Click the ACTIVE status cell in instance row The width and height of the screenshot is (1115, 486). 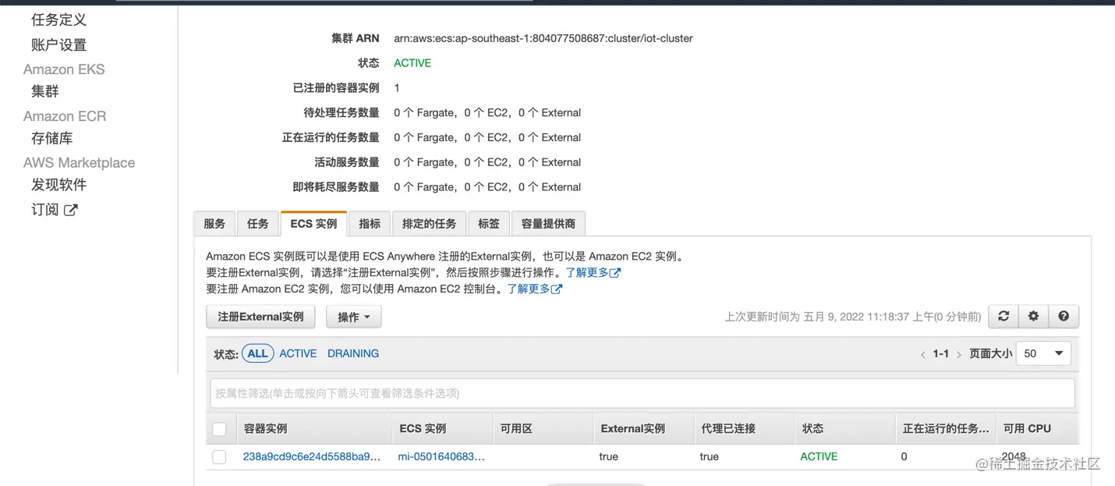pos(819,456)
